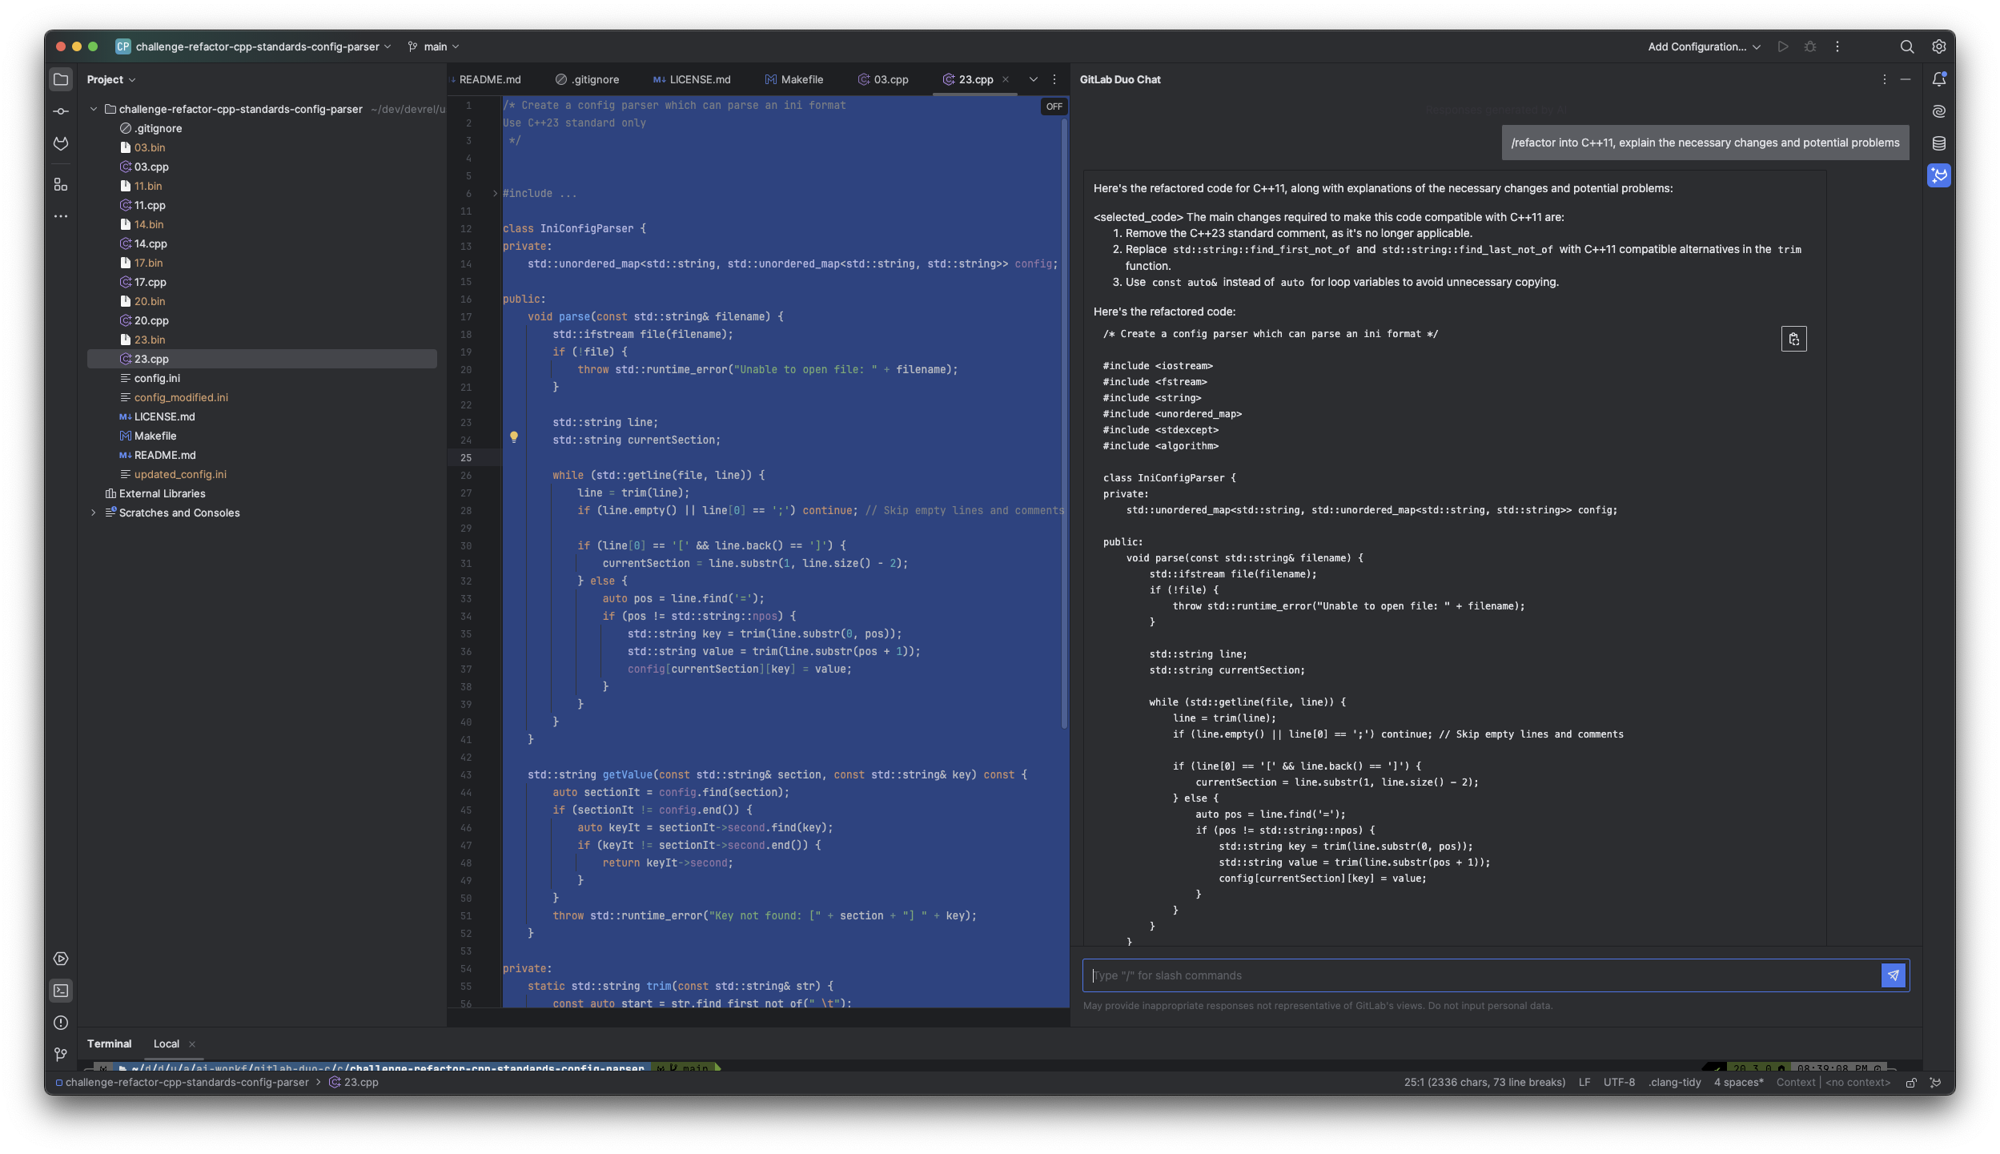Screen dimensions: 2000x1154
Task: Select config_modified.ini in project tree
Action: 180,396
